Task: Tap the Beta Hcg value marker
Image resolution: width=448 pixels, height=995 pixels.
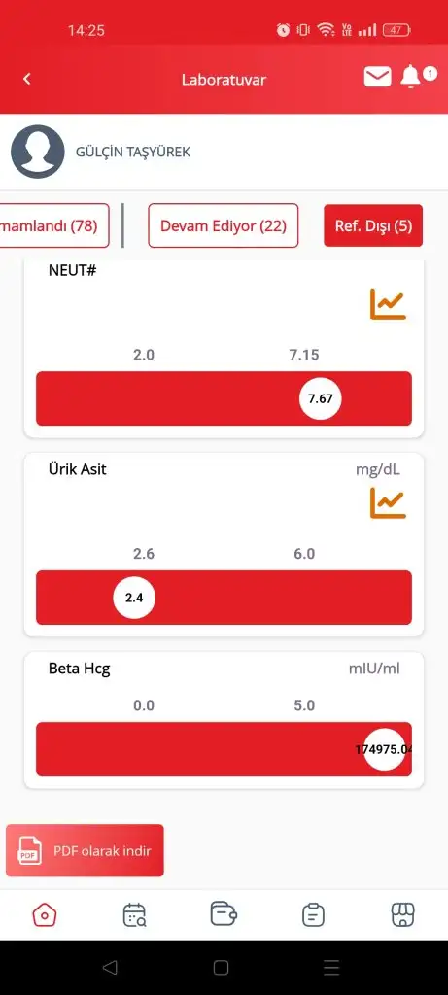Action: coord(385,749)
